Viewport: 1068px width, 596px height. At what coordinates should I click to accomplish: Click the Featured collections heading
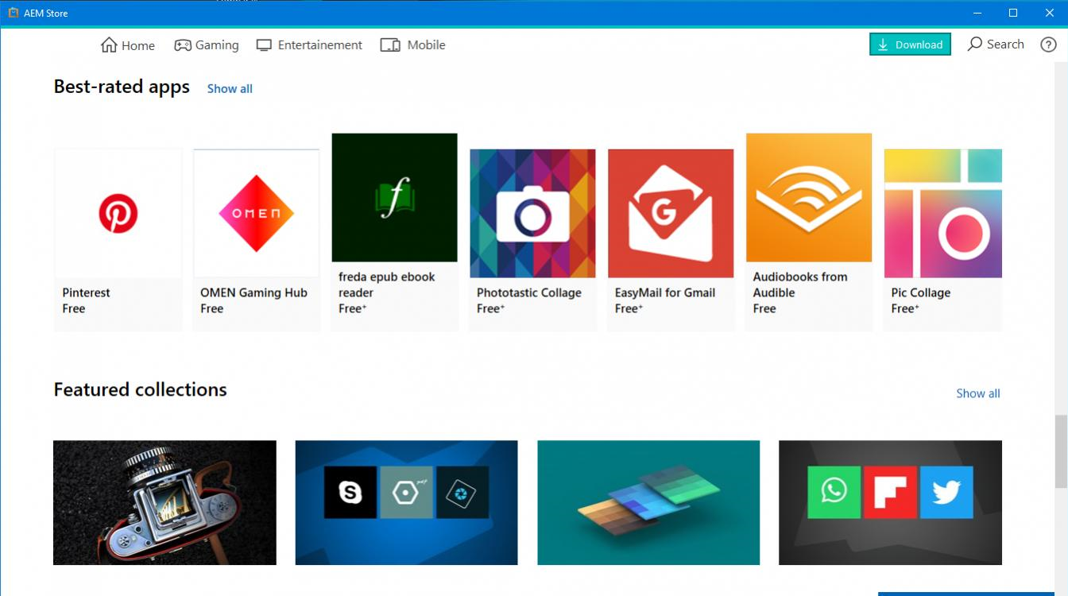coord(141,389)
